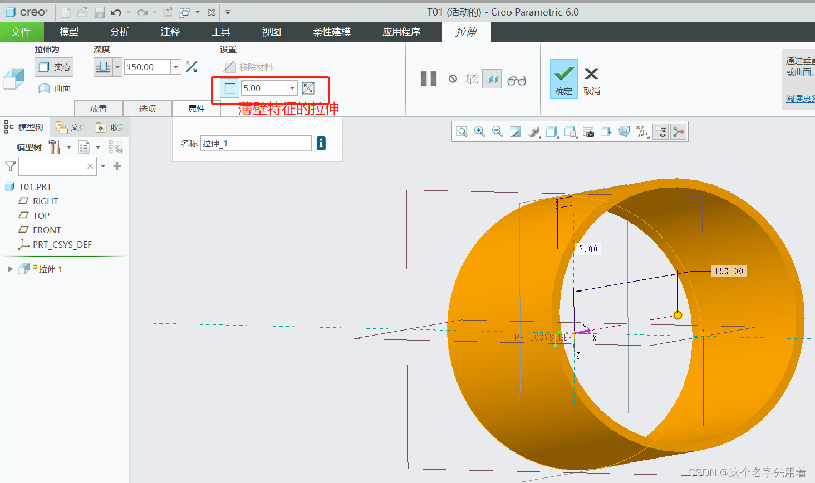The image size is (815, 483).
Task: Select the FRONT datum plane in tree
Action: [47, 230]
